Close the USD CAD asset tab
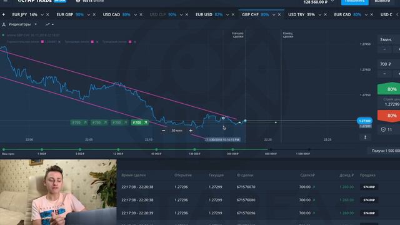Screen dimensions: 400x225 (x=141, y=15)
